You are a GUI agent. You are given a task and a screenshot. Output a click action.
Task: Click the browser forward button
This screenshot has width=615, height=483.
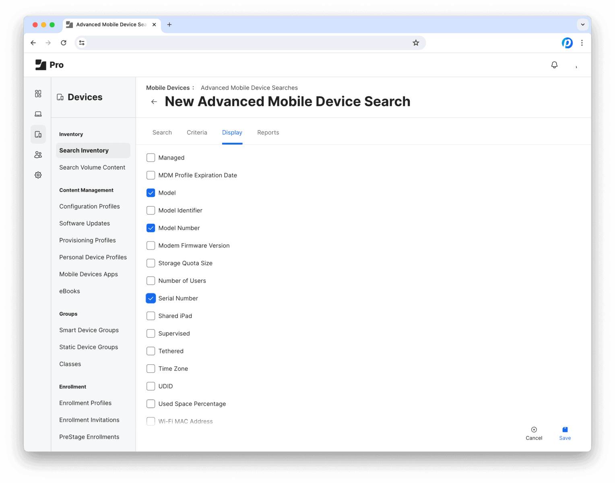point(48,43)
